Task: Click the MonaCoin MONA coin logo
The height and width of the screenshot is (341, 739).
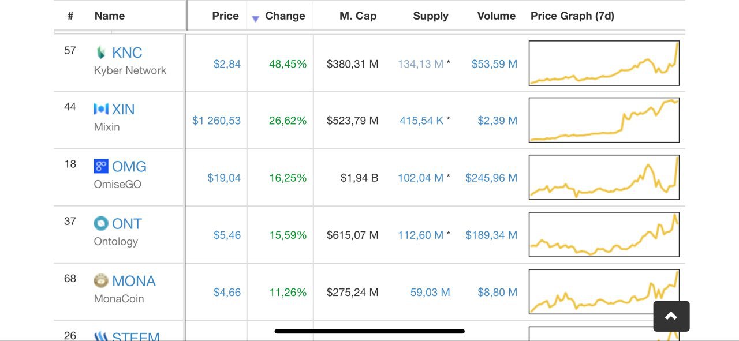Action: click(101, 281)
